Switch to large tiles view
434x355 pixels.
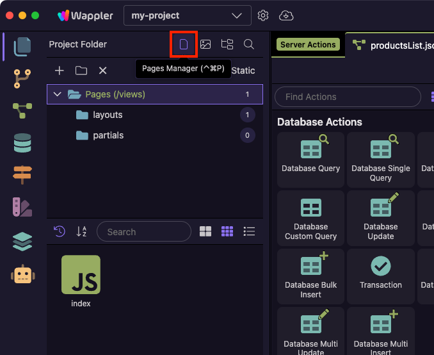[205, 231]
